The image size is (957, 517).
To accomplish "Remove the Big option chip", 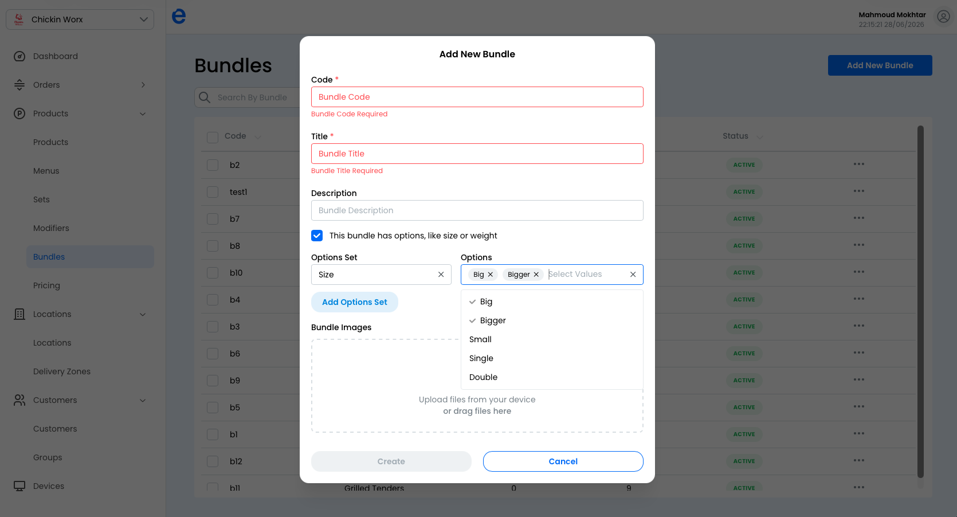I will pos(491,275).
